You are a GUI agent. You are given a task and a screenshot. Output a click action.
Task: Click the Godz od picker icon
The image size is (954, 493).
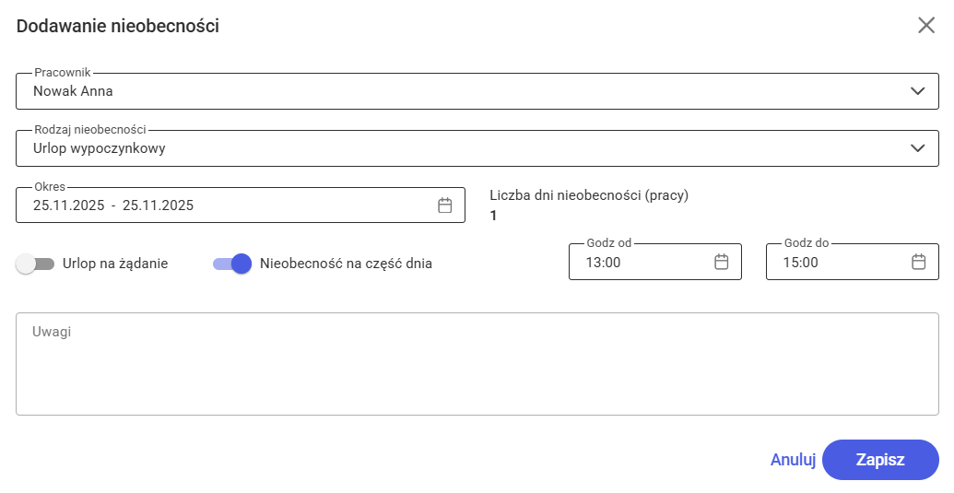(722, 262)
